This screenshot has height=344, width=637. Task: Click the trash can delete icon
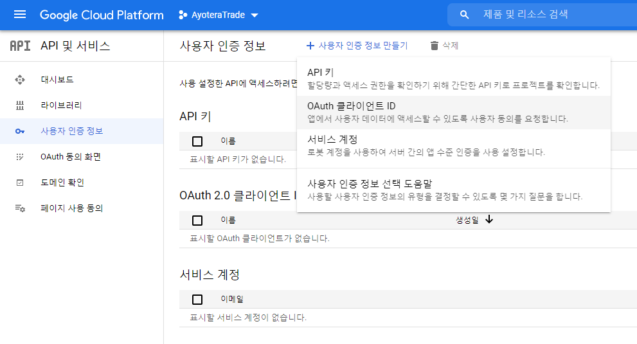pos(435,46)
